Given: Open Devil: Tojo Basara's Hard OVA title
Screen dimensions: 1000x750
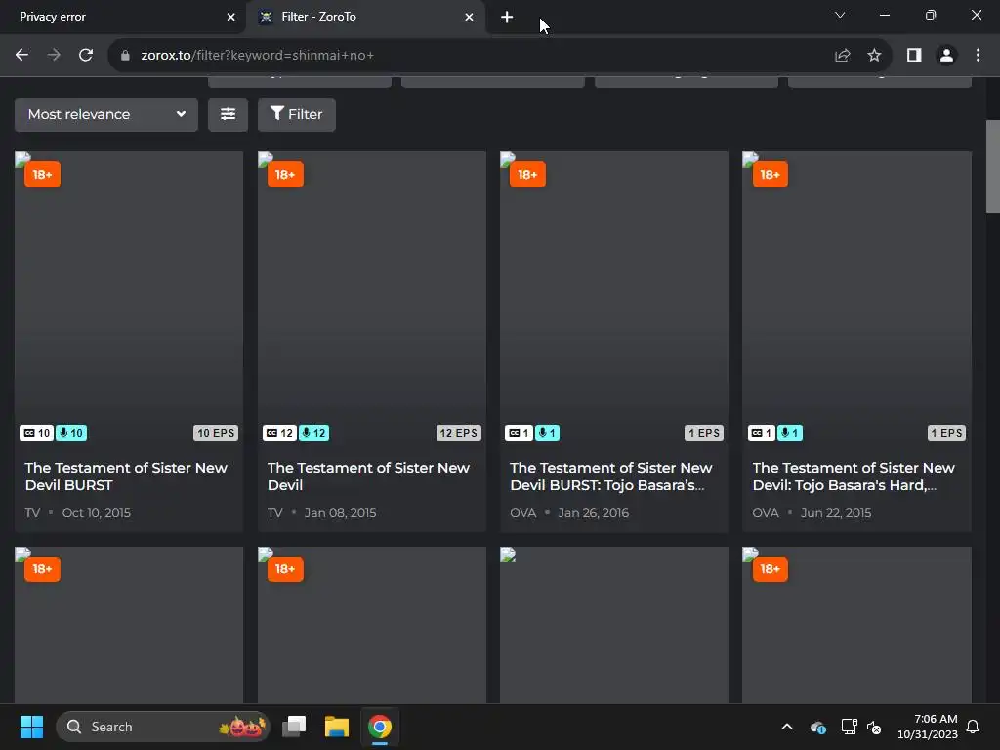Looking at the screenshot, I should [854, 477].
